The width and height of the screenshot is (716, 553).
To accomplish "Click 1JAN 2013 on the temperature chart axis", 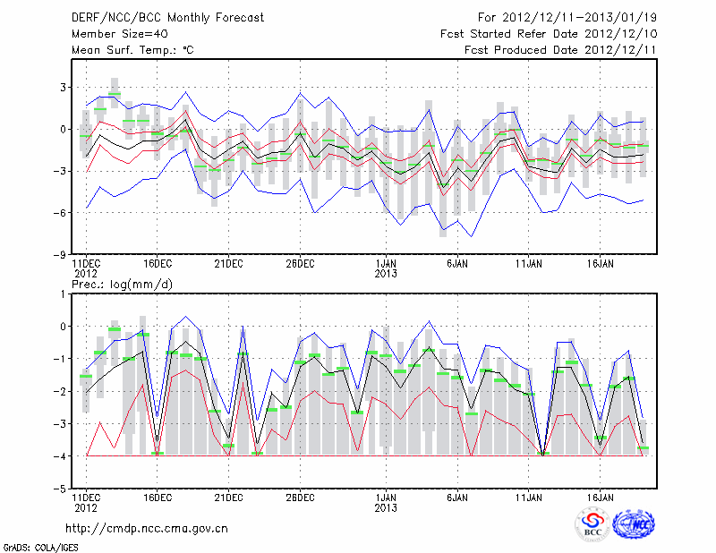I will pyautogui.click(x=386, y=268).
